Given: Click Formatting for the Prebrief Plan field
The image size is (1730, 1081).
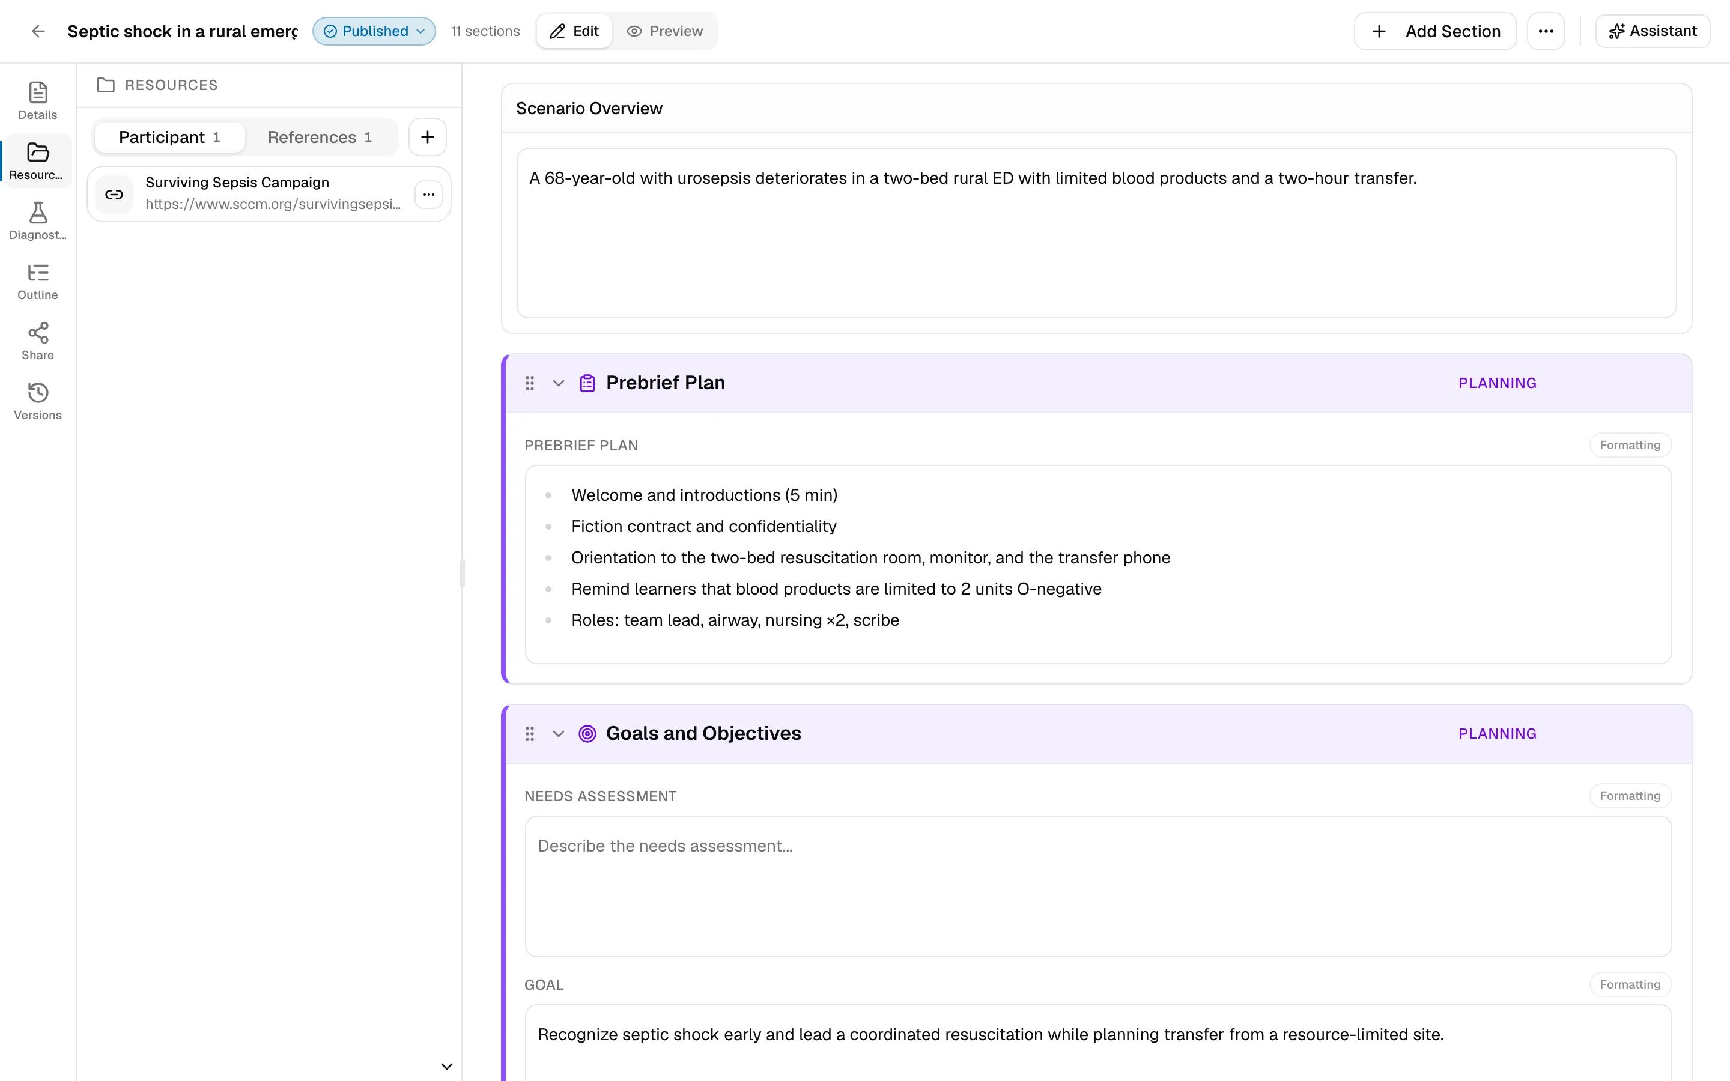Looking at the screenshot, I should click(1630, 444).
